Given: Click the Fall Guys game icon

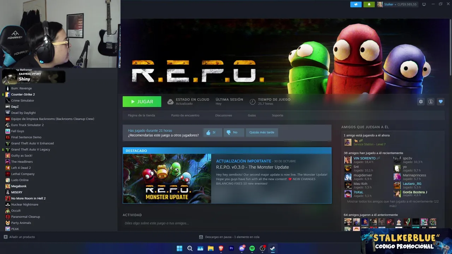Looking at the screenshot, I should tap(8, 131).
